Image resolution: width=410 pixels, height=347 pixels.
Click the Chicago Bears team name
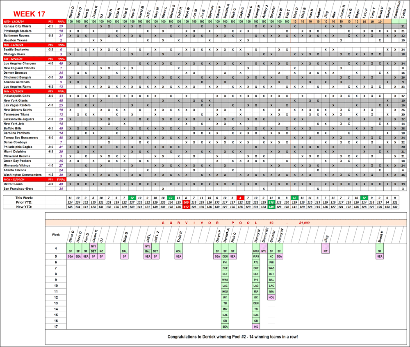[x=14, y=54]
